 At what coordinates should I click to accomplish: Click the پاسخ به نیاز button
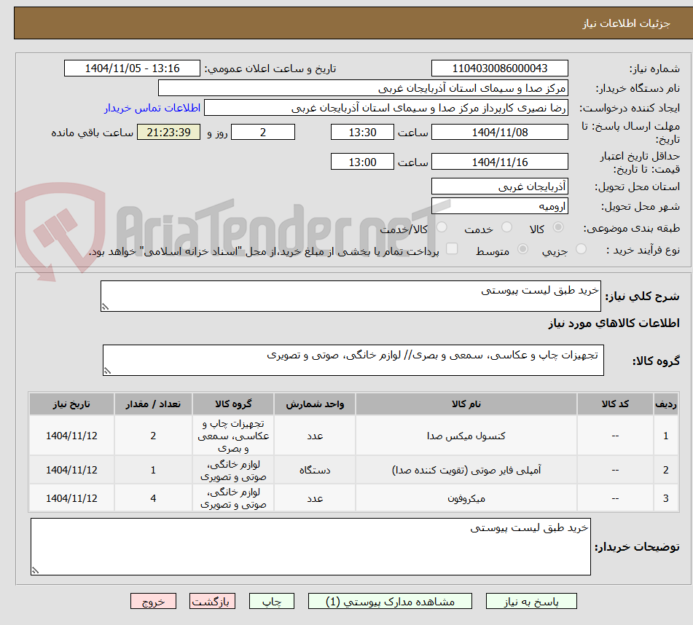[531, 601]
